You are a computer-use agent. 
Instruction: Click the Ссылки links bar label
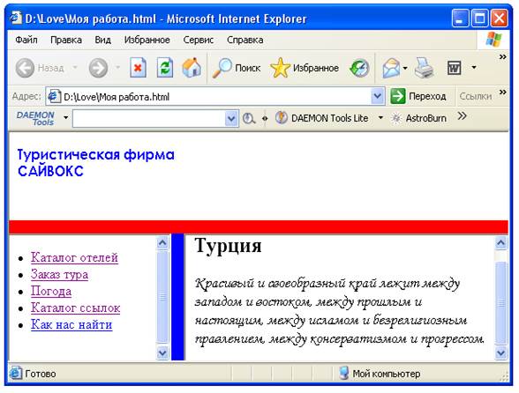click(x=475, y=96)
